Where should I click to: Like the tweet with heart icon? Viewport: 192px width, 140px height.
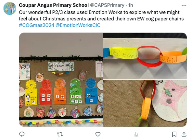point(98,134)
